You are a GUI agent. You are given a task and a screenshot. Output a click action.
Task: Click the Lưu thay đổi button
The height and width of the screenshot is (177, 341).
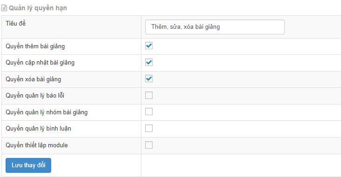pyautogui.click(x=28, y=165)
